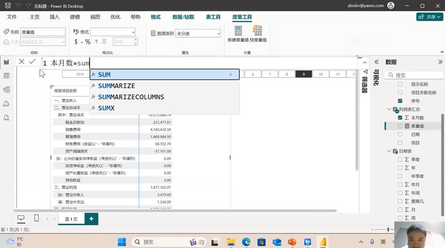
Task: Click the New measure calculator icon
Action: [238, 30]
